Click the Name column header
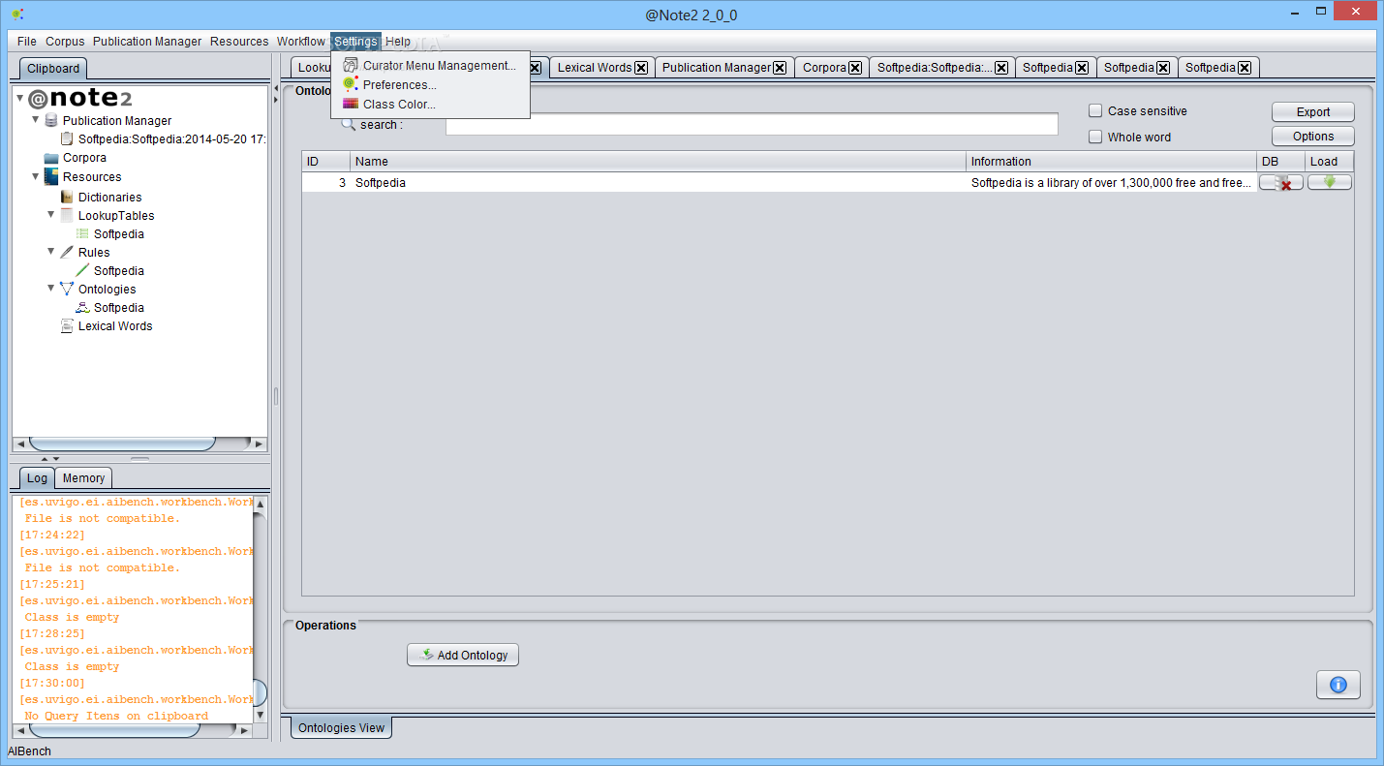 (659, 162)
